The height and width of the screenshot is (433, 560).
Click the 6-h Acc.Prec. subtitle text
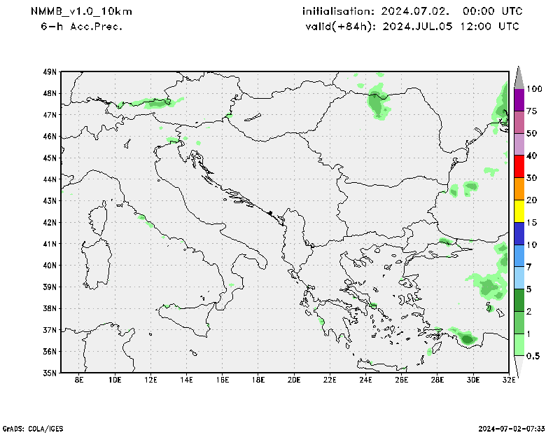pyautogui.click(x=81, y=27)
